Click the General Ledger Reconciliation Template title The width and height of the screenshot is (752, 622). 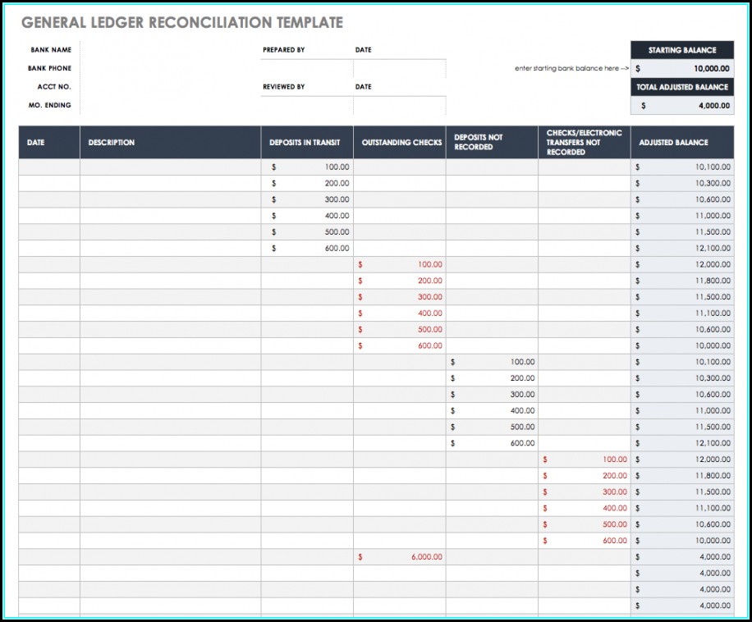(182, 23)
